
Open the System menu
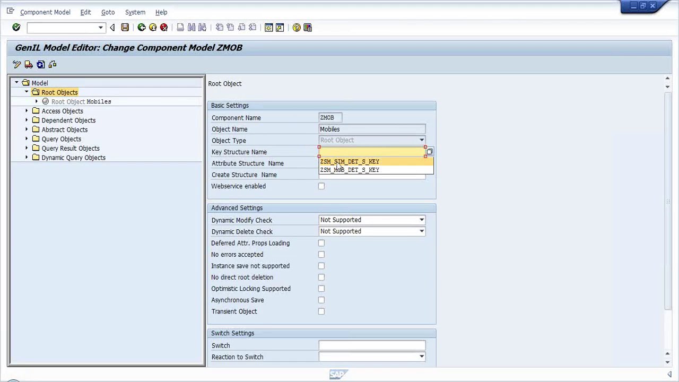(135, 12)
